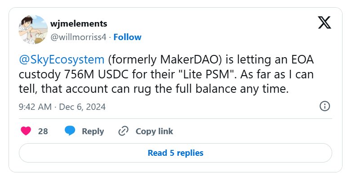Viewport: 352px width, 181px height.
Task: Click the Copy link text label
Action: coord(154,131)
